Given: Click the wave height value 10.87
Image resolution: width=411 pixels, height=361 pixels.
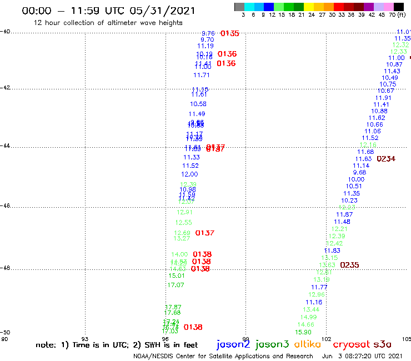Looking at the screenshot, I should coord(394,65).
